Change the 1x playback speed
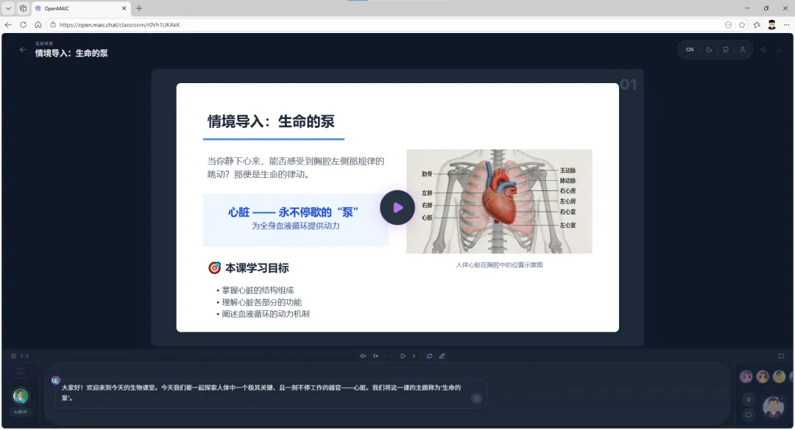This screenshot has height=430, width=795. [x=375, y=356]
